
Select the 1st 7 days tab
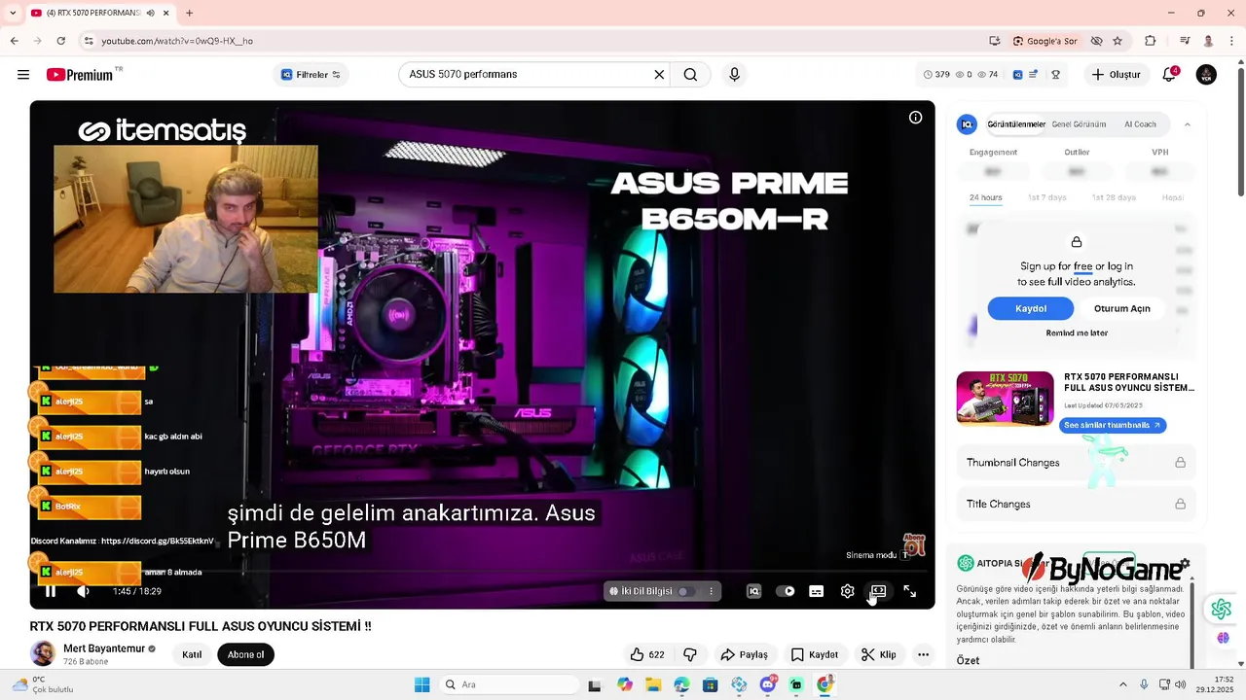(x=1047, y=197)
